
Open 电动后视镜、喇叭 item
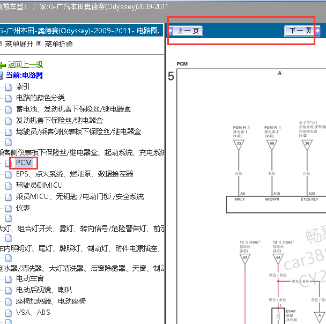tap(44, 290)
